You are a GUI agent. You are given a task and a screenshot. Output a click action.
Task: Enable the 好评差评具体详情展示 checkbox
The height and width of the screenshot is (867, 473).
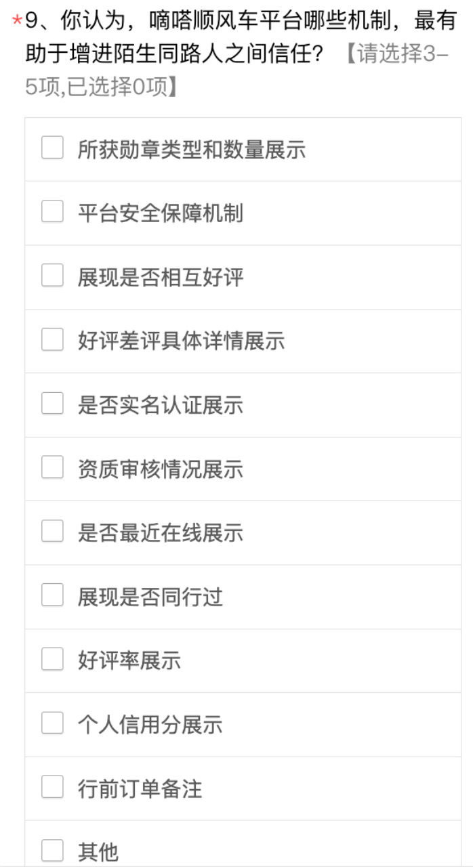click(x=52, y=339)
